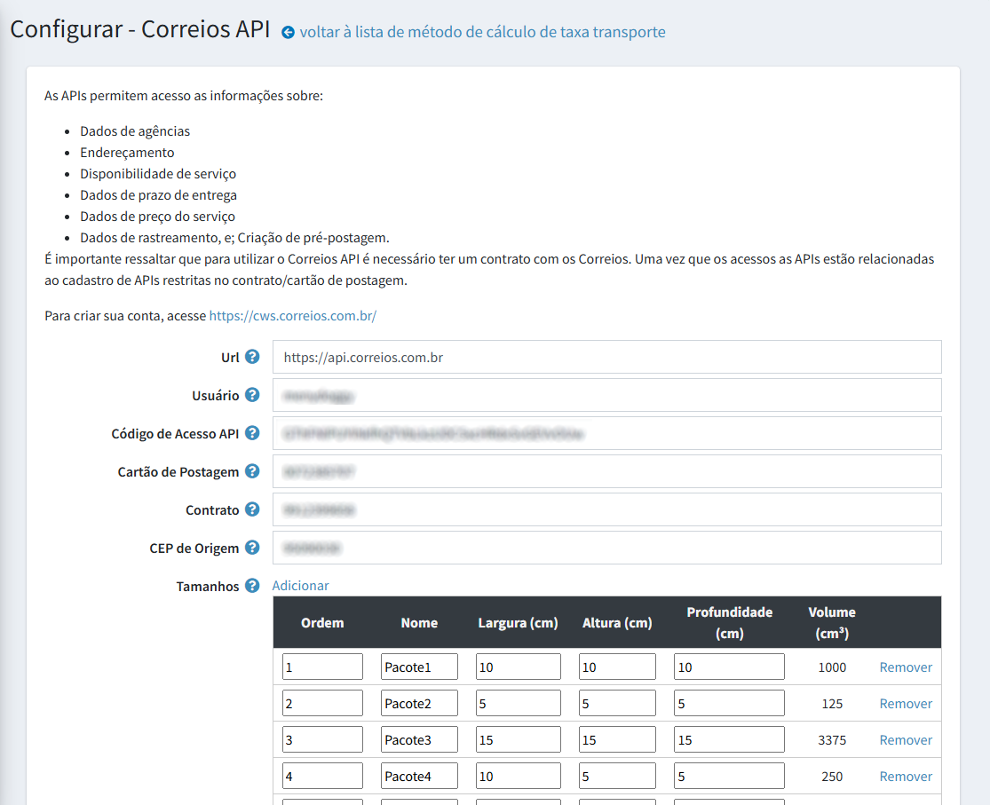990x805 pixels.
Task: Show help icon for Contrato field
Action: pyautogui.click(x=252, y=509)
